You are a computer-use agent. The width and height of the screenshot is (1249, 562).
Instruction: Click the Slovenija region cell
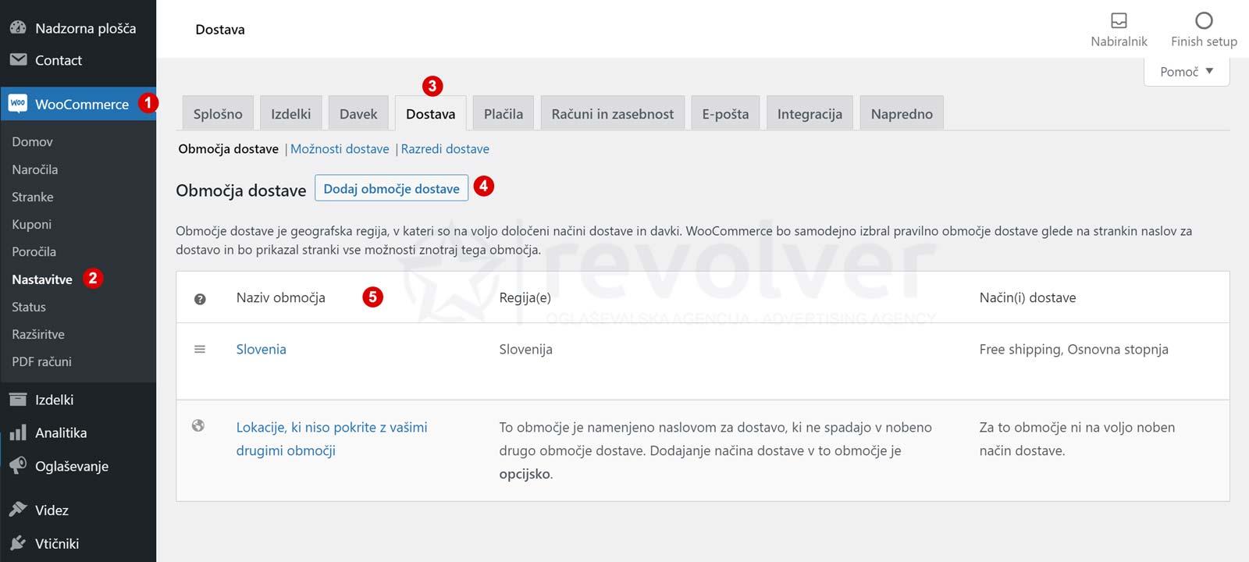526,349
